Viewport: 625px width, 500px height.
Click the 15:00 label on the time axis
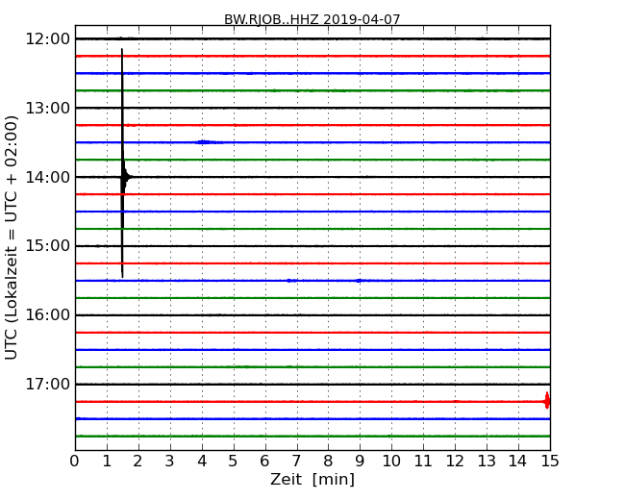[47, 246]
